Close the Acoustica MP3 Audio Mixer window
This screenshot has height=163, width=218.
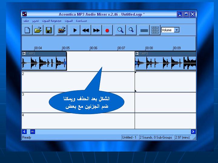193,14
